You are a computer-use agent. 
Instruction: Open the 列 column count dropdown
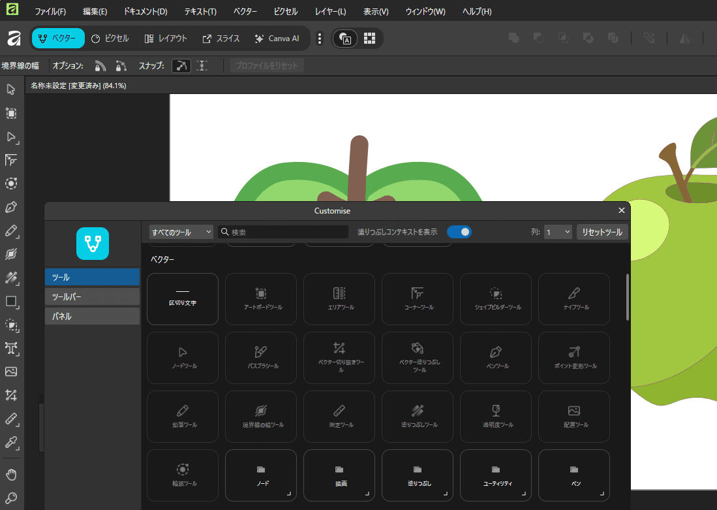pyautogui.click(x=558, y=232)
